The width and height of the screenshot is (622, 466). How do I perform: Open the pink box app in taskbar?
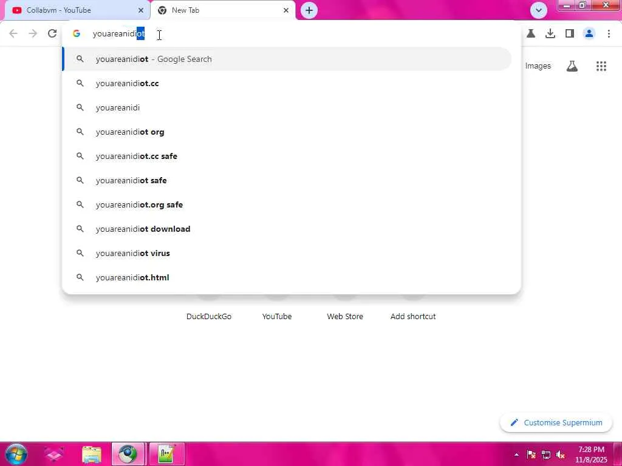tap(54, 454)
